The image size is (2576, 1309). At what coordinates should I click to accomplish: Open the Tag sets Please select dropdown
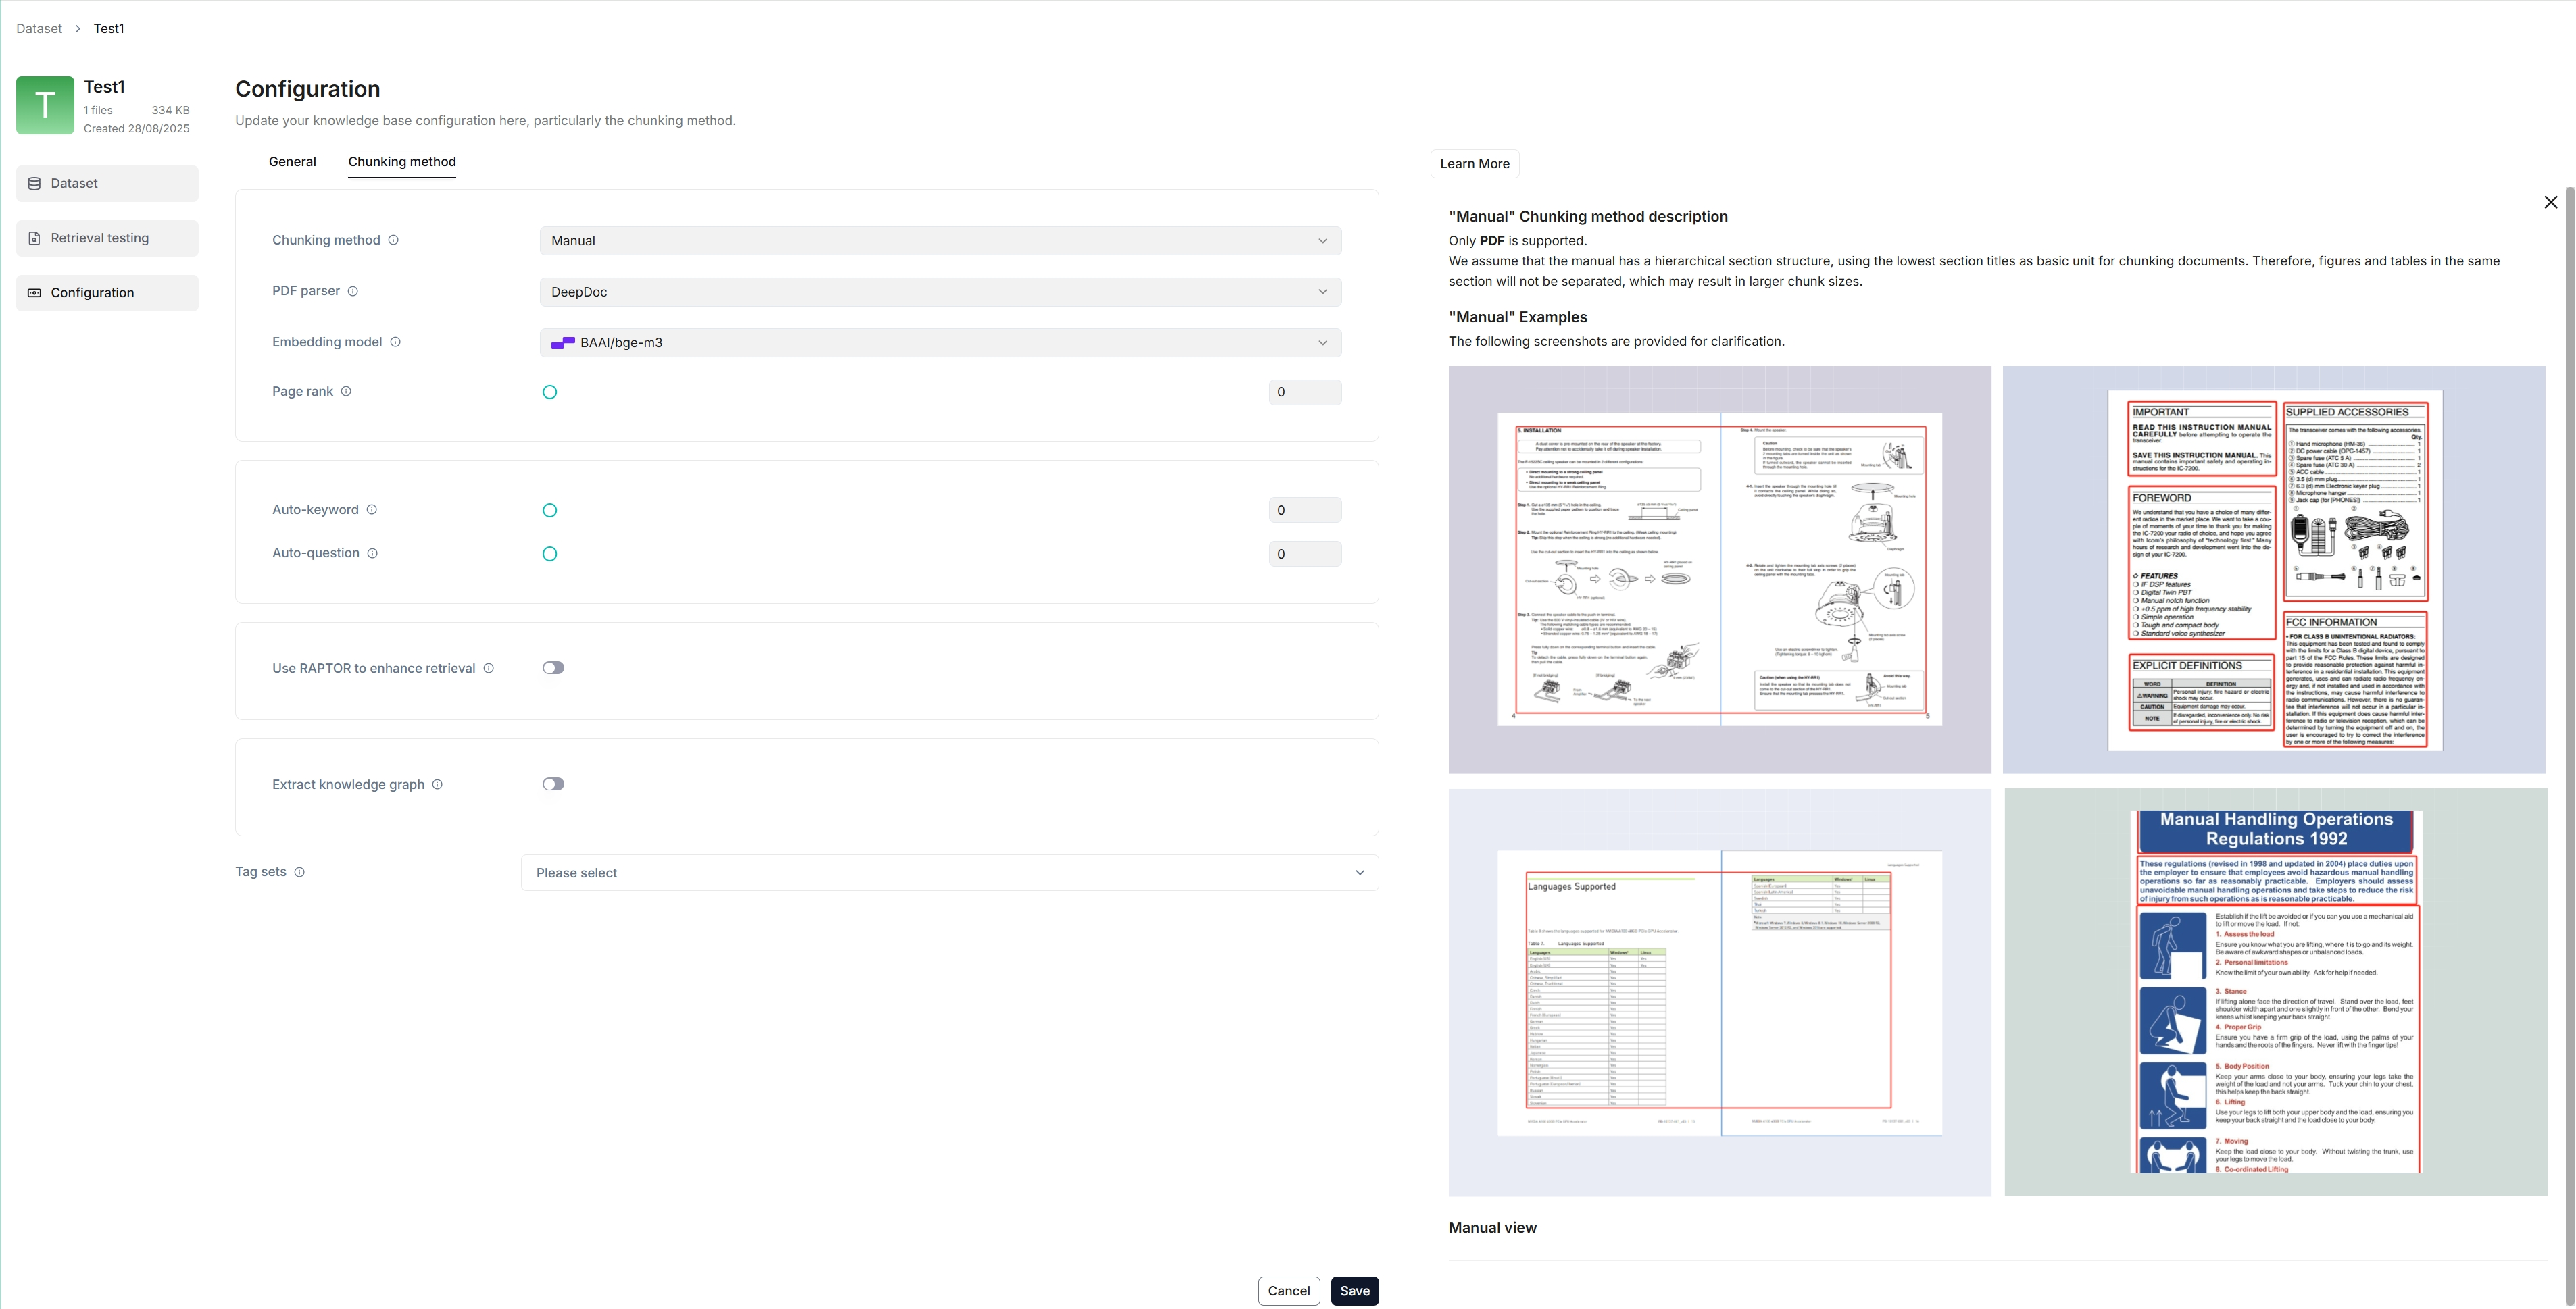949,873
